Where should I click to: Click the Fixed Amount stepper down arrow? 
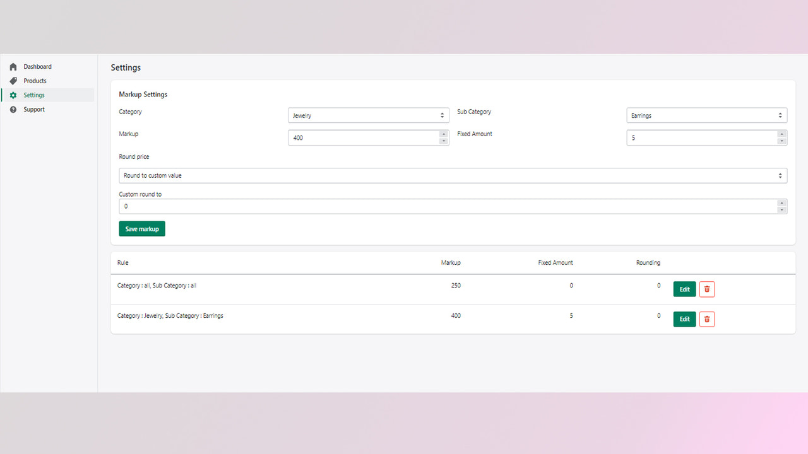(781, 141)
